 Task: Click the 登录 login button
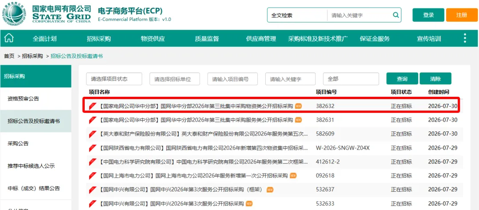(428, 15)
